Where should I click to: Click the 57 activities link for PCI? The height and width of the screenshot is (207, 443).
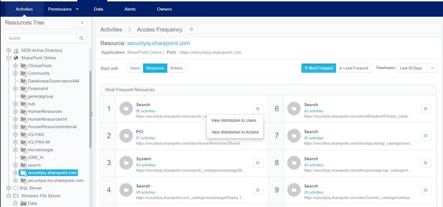[x=145, y=138]
